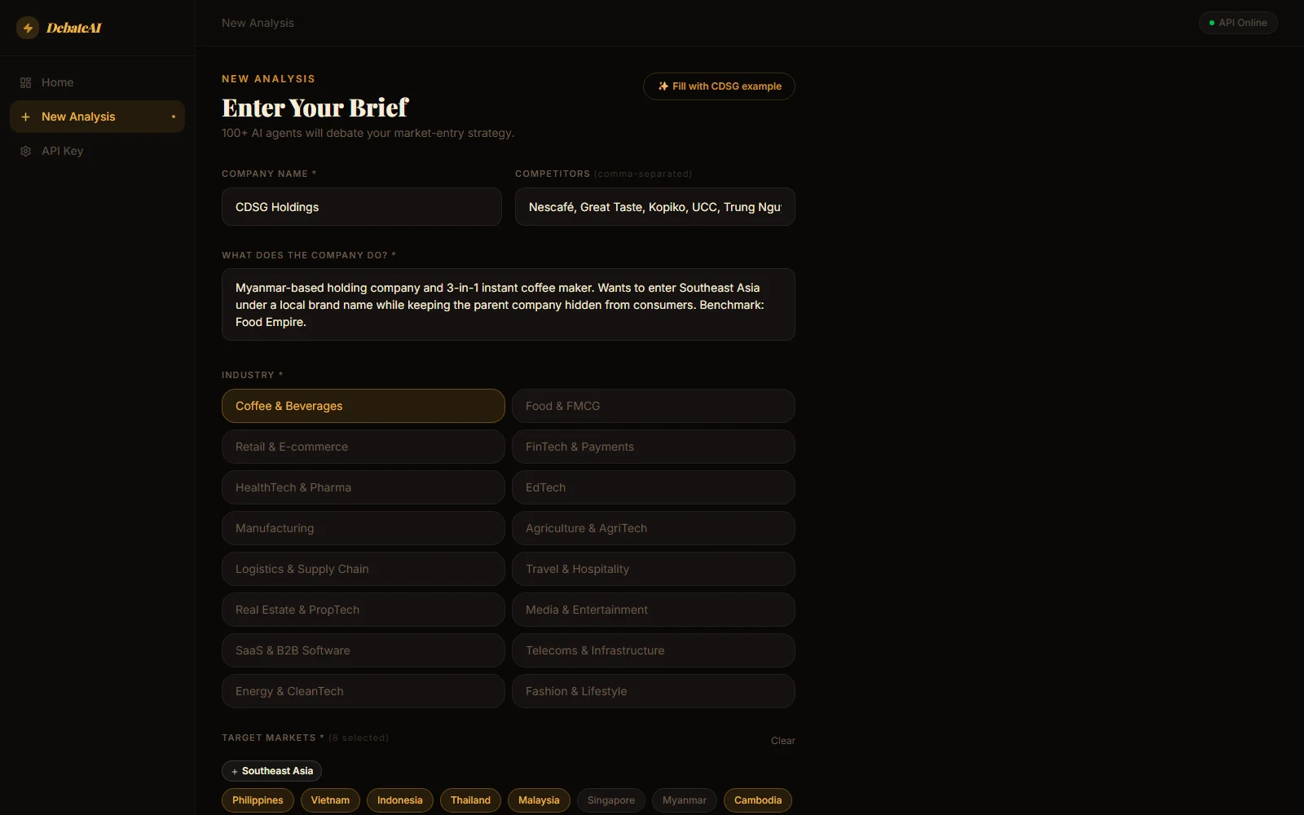Click the green API Online status dot

[1212, 23]
